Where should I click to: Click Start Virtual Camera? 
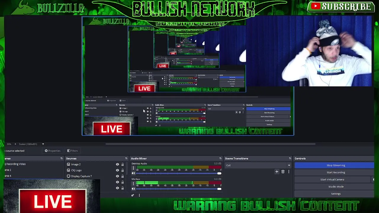pyautogui.click(x=332, y=180)
